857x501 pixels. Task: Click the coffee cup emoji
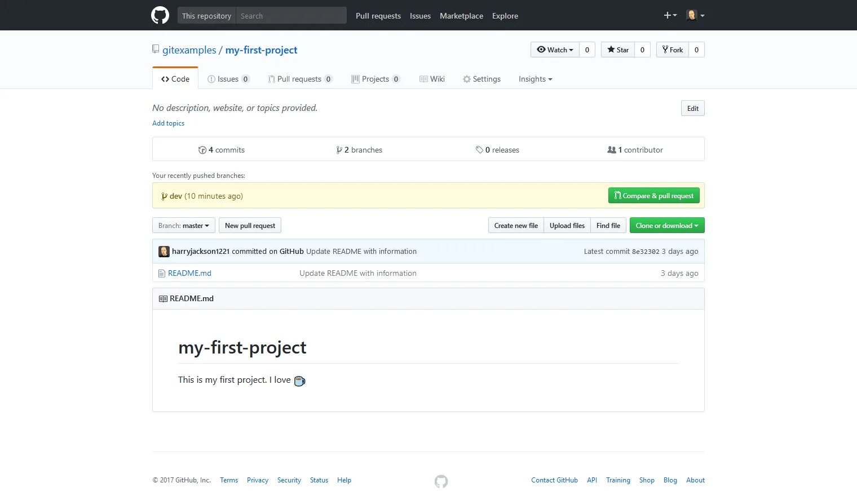click(299, 381)
